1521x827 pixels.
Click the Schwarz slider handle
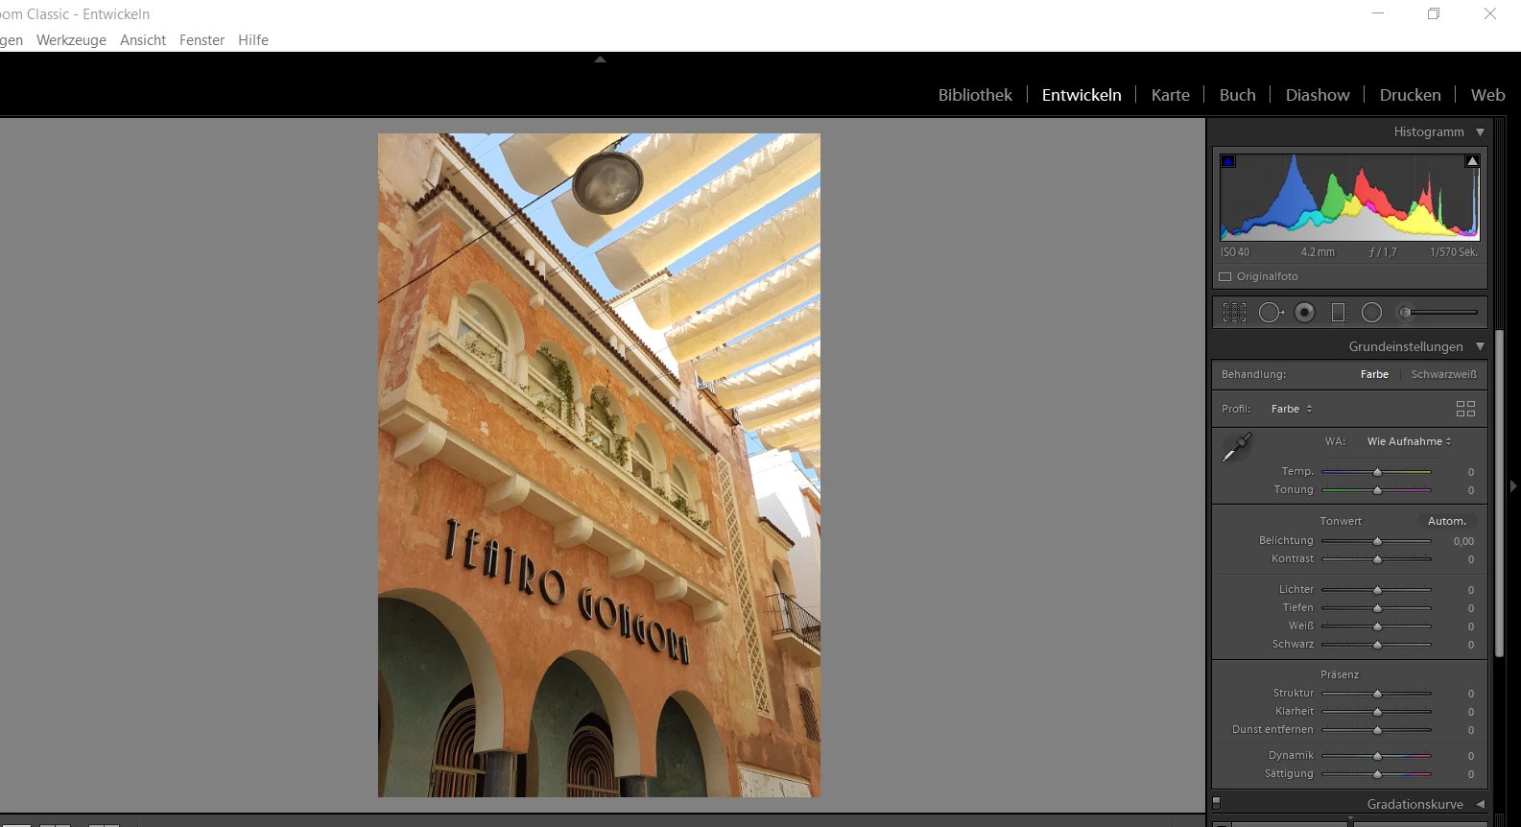tap(1377, 645)
